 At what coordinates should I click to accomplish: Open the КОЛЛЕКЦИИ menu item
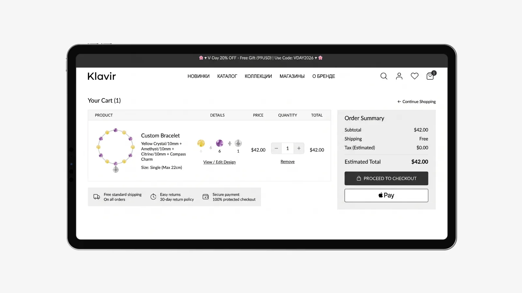click(x=258, y=76)
